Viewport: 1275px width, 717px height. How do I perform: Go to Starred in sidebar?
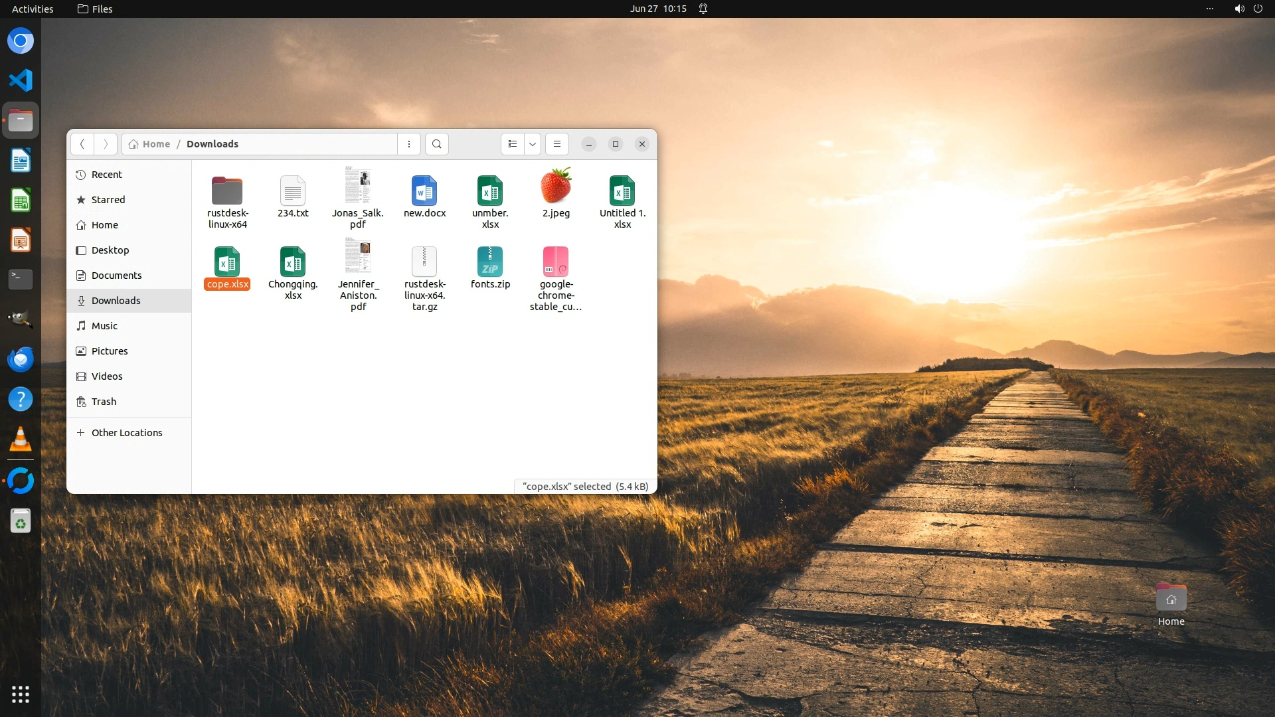[x=108, y=200]
